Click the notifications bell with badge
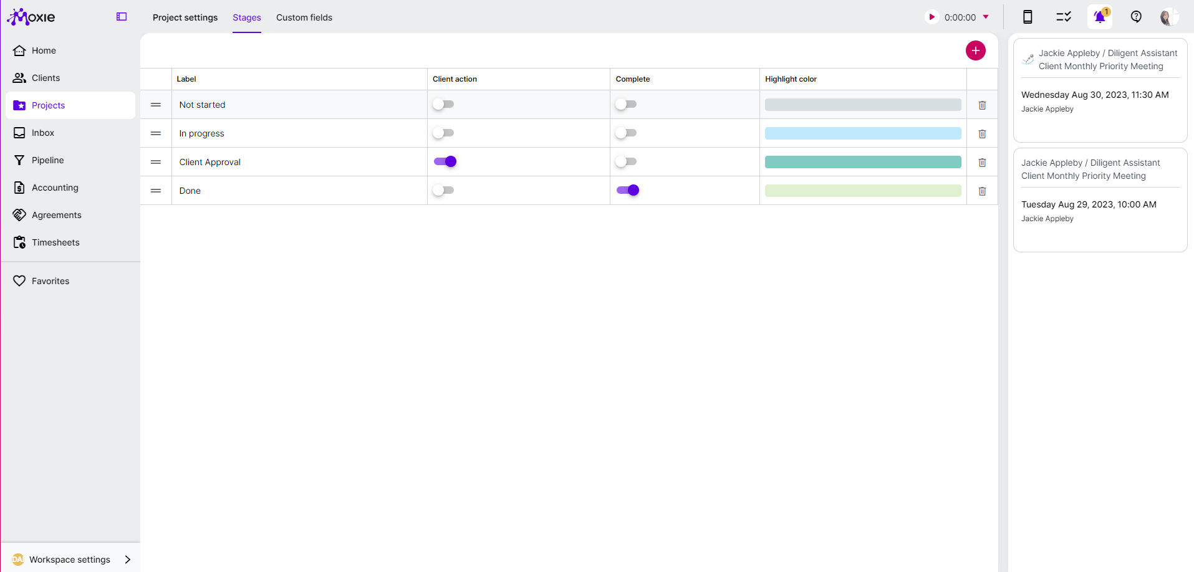Viewport: 1194px width, 572px height. pyautogui.click(x=1099, y=17)
